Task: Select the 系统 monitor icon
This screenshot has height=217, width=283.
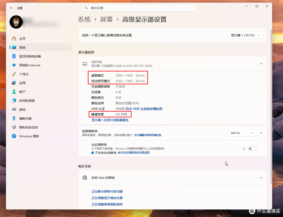Action: pos(14,47)
